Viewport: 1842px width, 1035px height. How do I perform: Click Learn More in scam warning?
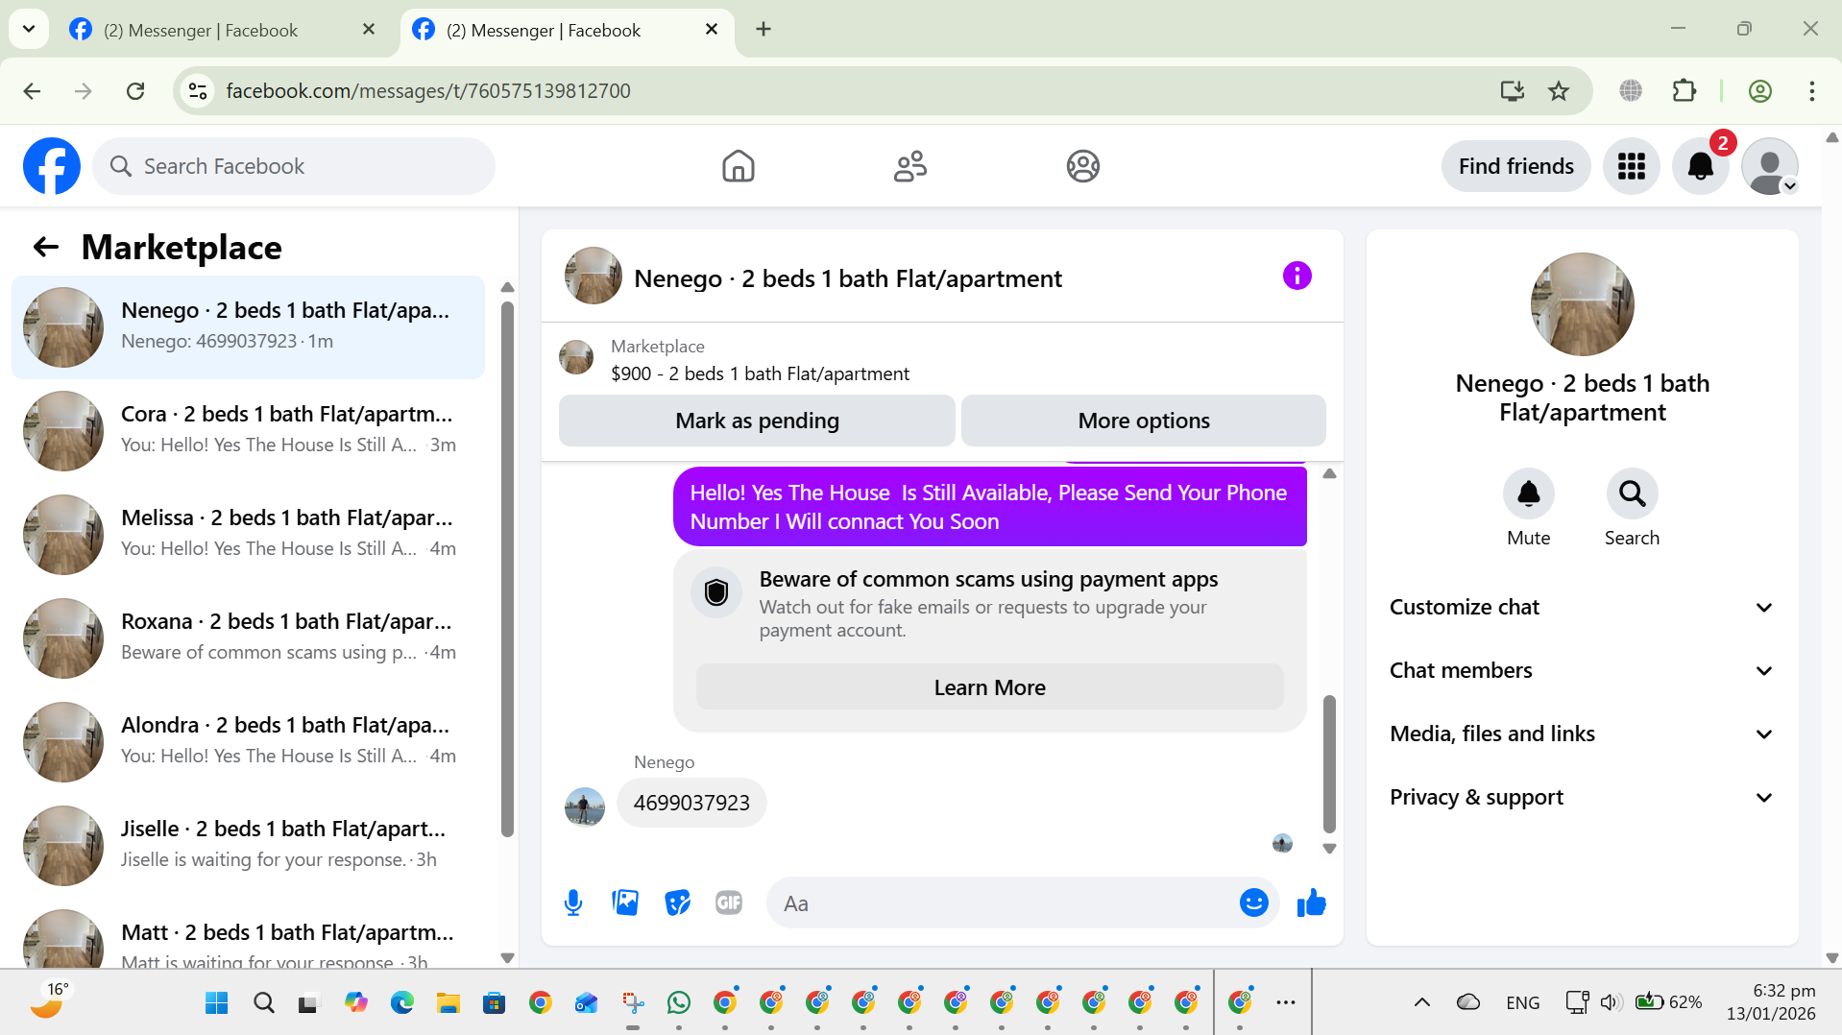point(989,687)
